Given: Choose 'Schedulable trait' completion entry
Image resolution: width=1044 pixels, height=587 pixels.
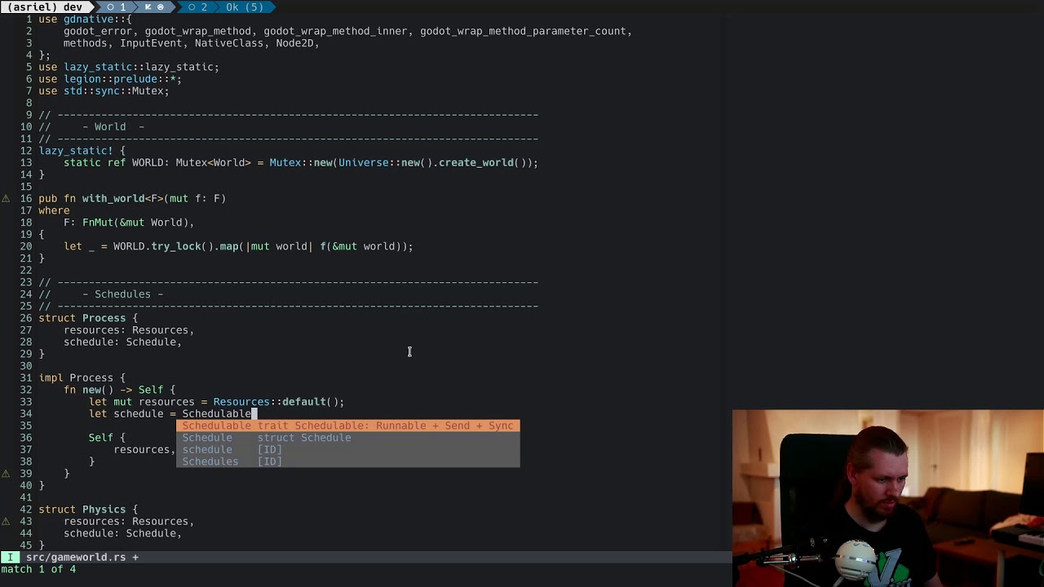Looking at the screenshot, I should pos(347,426).
